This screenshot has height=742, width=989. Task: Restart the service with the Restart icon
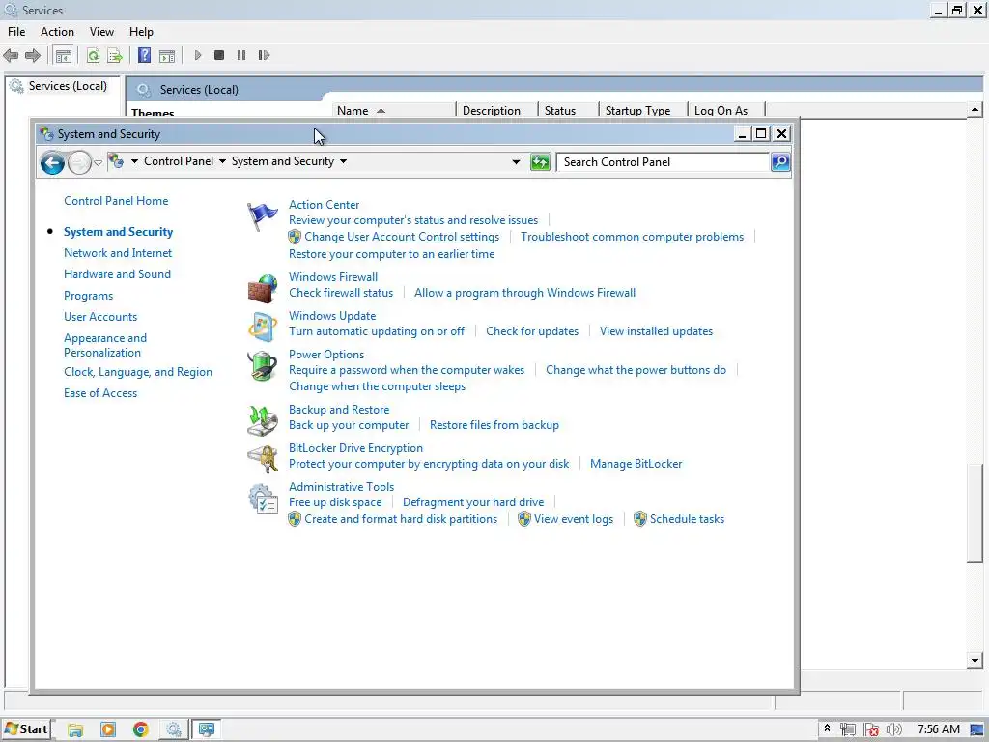[x=264, y=55]
